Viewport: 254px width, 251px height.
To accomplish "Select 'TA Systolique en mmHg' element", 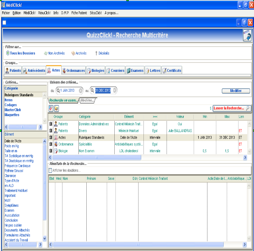I will (19, 156).
